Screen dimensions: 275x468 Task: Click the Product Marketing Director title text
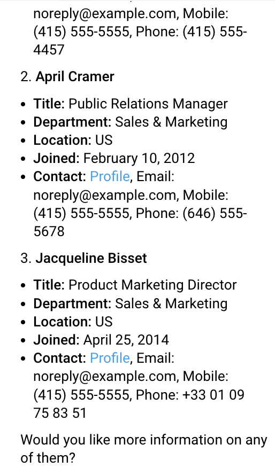[152, 285]
